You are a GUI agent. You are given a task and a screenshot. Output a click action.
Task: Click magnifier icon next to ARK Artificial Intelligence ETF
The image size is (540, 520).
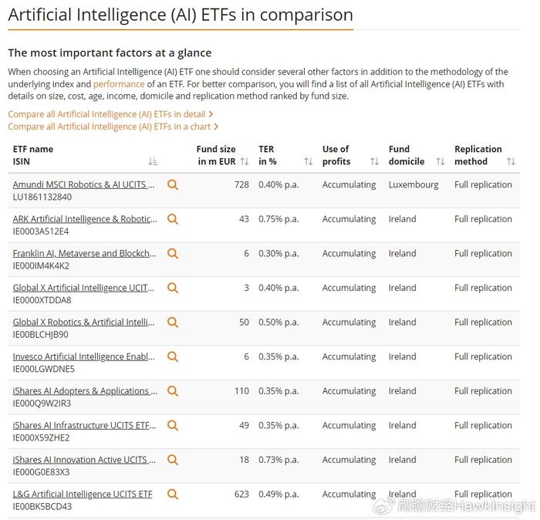click(173, 219)
